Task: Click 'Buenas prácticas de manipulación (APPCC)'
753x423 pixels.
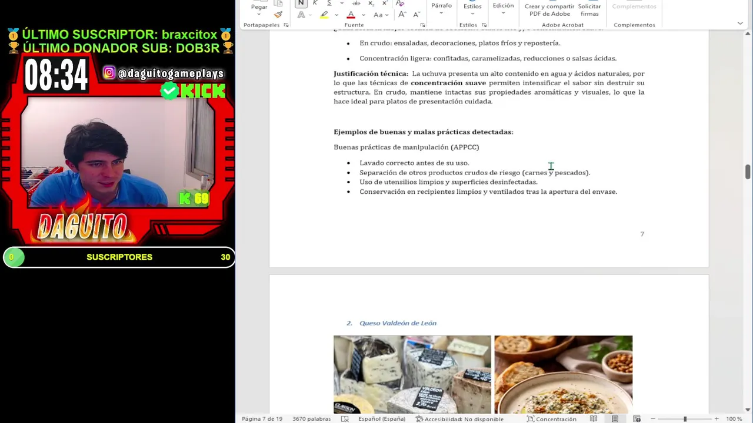Action: [x=407, y=147]
